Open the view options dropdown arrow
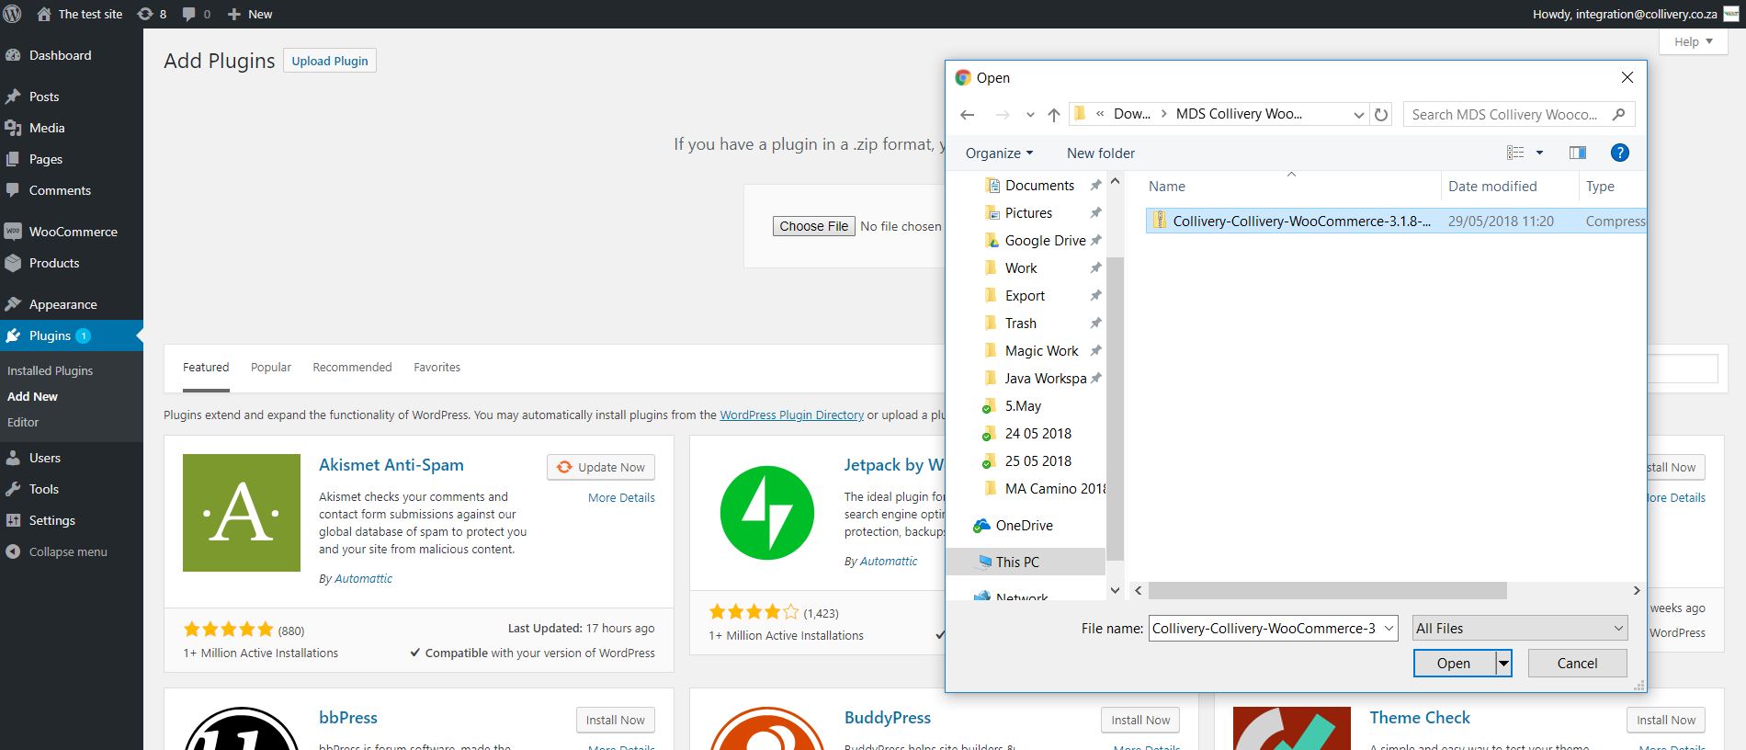The image size is (1746, 750). click(x=1539, y=153)
